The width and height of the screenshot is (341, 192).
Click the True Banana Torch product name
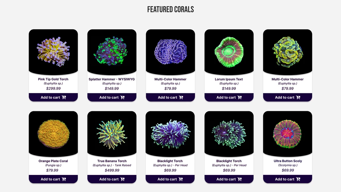(x=112, y=161)
